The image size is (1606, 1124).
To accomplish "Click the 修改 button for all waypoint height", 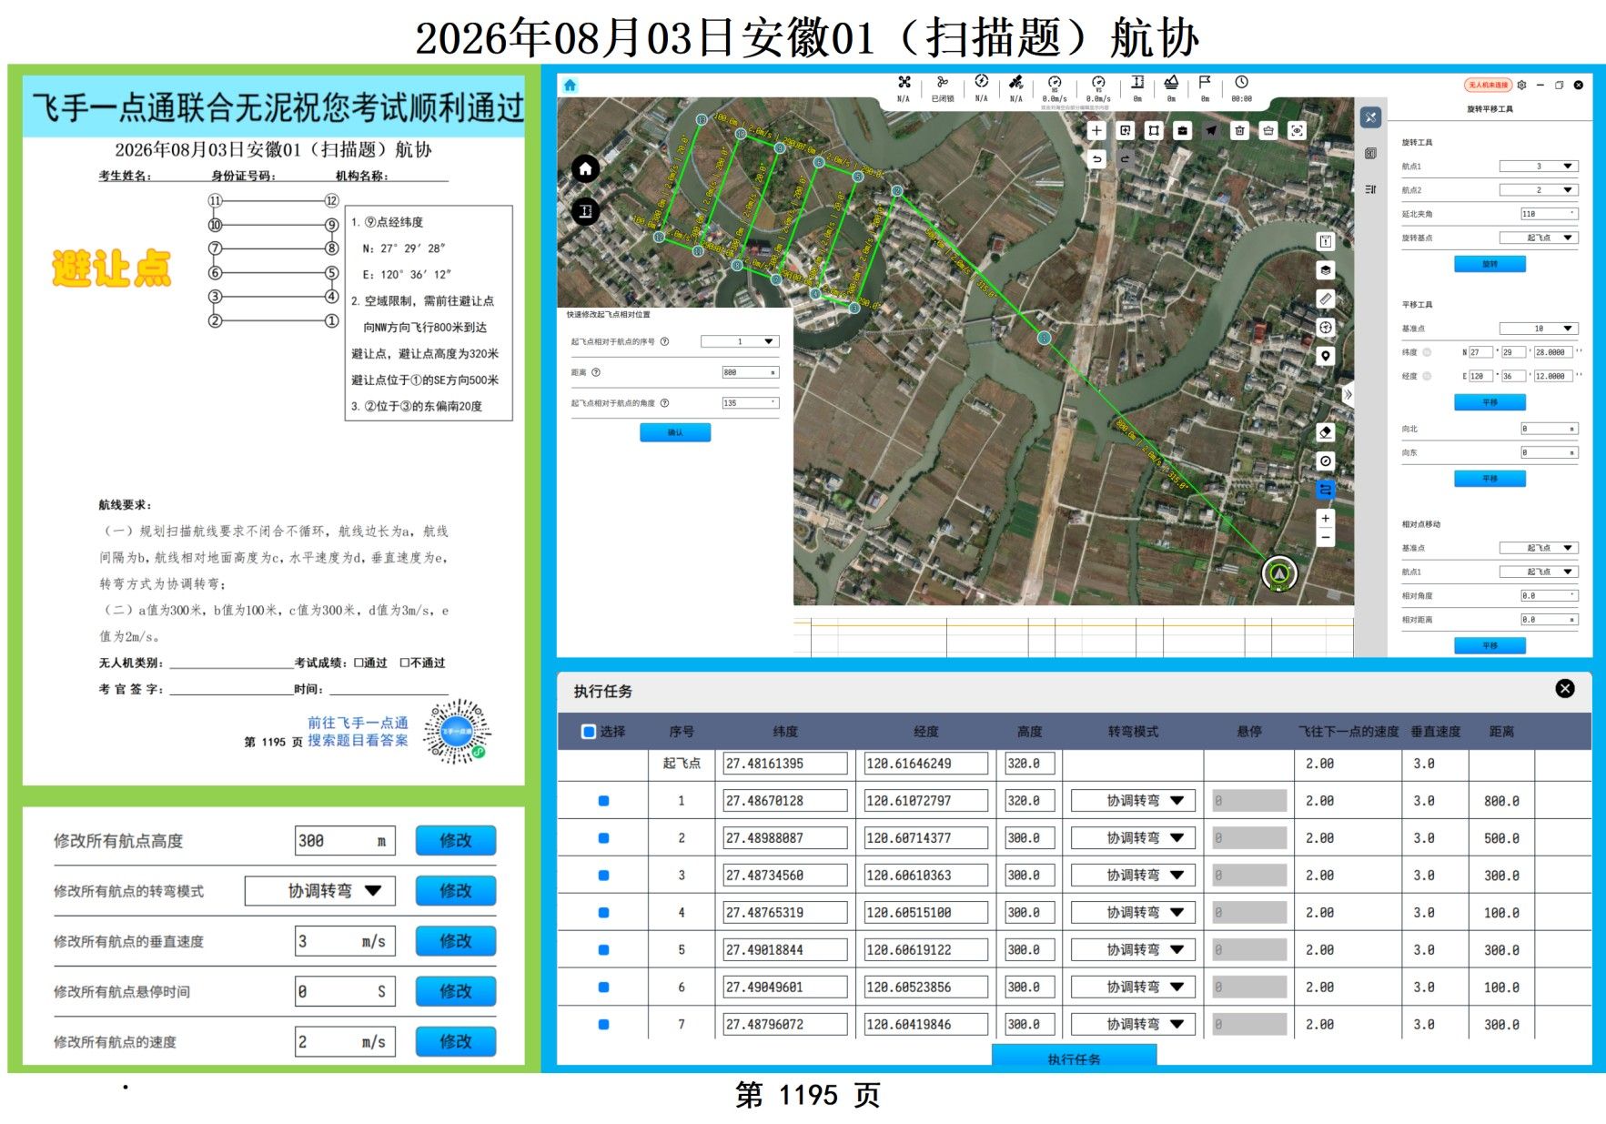I will pos(456,841).
